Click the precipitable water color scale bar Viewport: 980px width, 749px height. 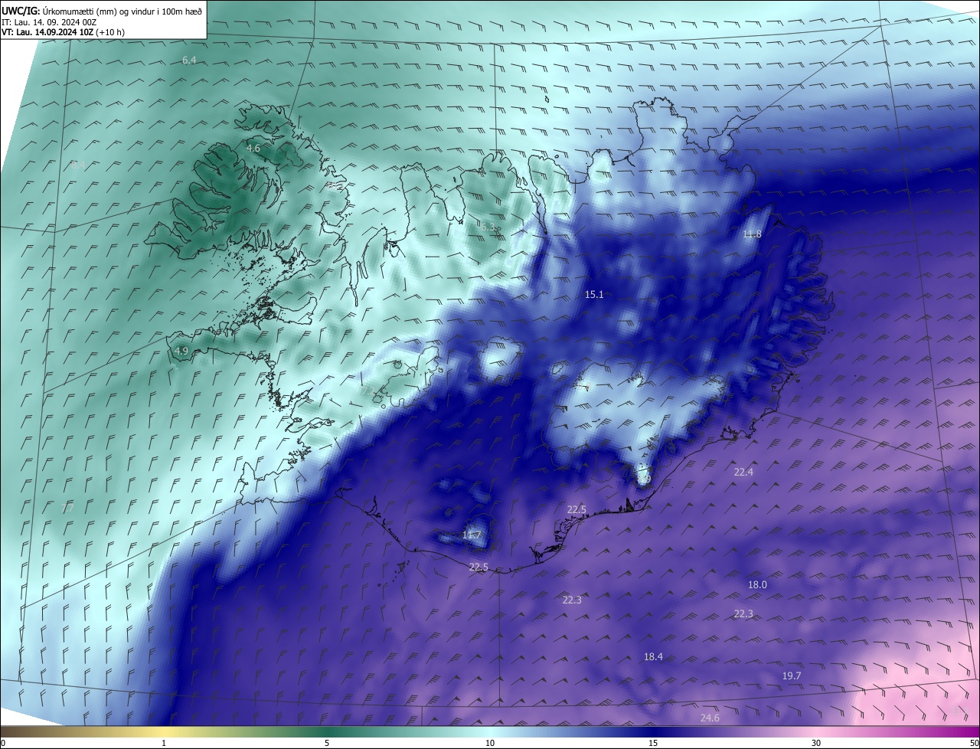point(490,731)
